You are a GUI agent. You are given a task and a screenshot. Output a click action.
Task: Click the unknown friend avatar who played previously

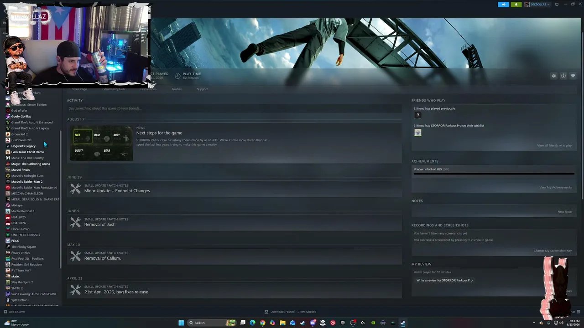point(418,116)
